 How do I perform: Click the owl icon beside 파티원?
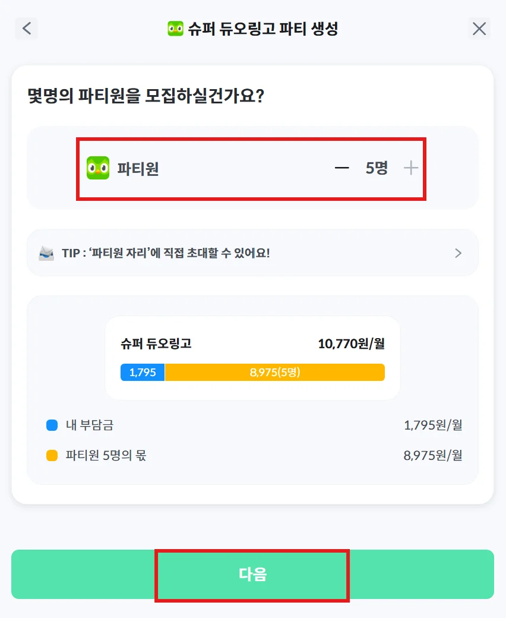tap(98, 168)
